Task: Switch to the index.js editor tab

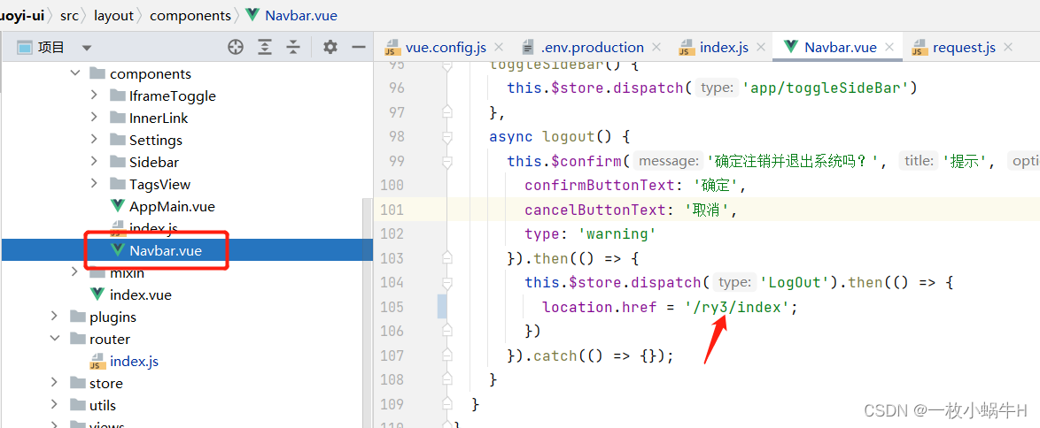Action: 723,47
